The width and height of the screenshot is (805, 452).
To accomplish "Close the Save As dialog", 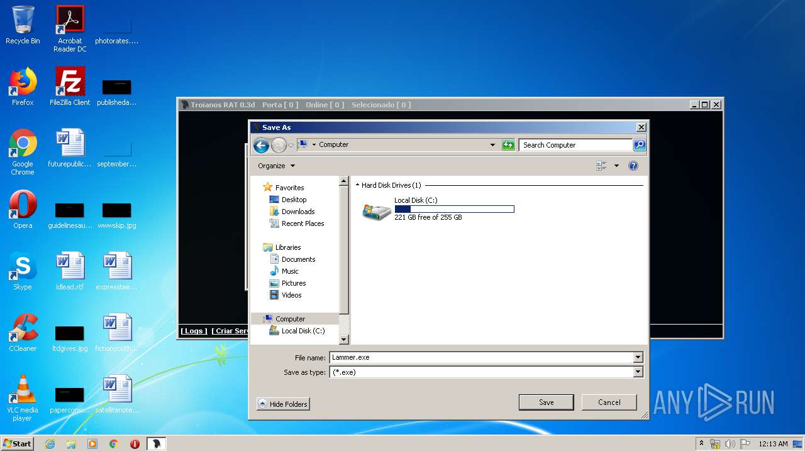I will click(x=641, y=127).
